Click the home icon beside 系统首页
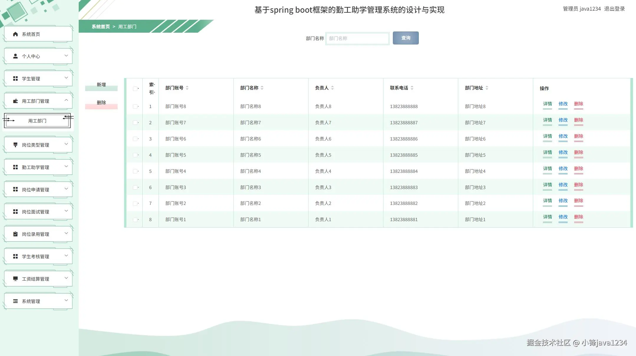This screenshot has width=636, height=356. click(15, 34)
